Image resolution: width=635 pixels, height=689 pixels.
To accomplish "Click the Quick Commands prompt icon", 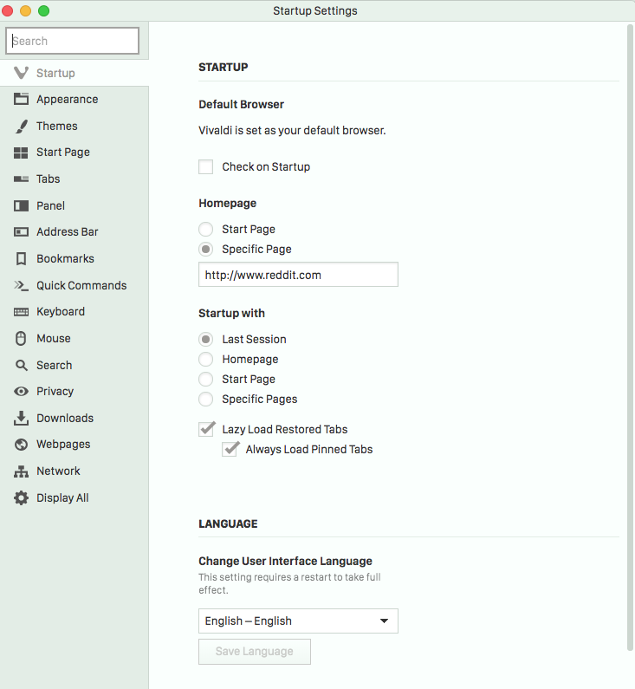I will click(x=21, y=286).
